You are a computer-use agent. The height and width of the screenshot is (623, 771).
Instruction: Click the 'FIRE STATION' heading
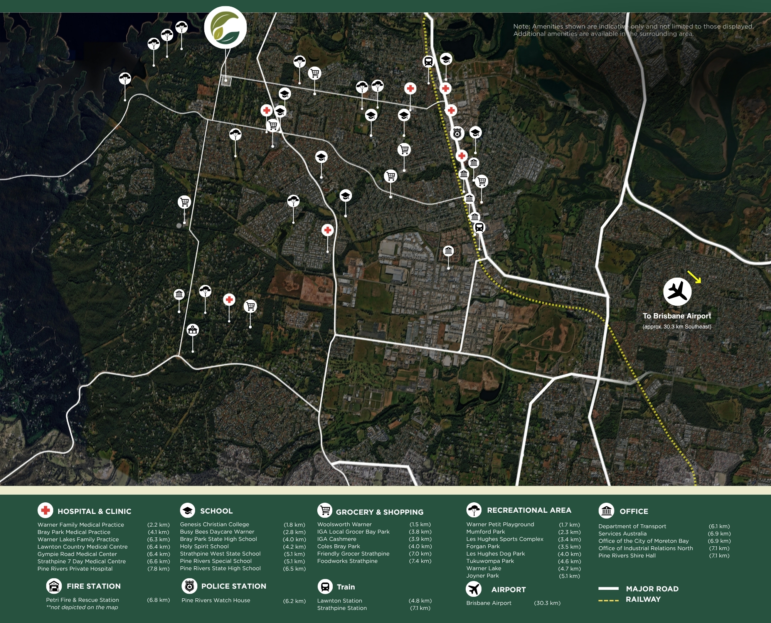click(94, 586)
